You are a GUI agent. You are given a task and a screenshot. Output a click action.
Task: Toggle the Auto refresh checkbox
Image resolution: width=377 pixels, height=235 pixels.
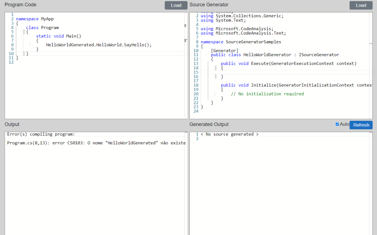[x=337, y=124]
